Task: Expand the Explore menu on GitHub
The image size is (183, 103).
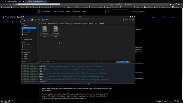Action: pos(68,11)
